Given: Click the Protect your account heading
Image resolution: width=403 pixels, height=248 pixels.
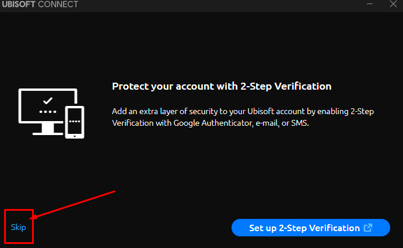Looking at the screenshot, I should (x=222, y=86).
